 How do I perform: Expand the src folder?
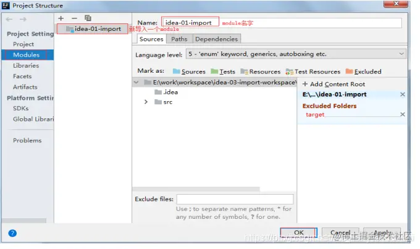146,102
